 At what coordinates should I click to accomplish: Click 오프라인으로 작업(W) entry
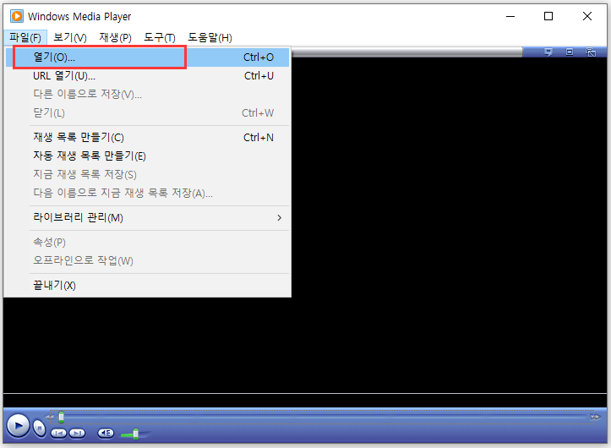click(x=147, y=260)
